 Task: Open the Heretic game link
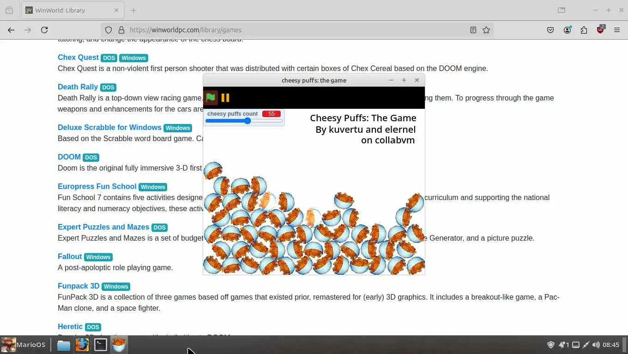pyautogui.click(x=70, y=326)
